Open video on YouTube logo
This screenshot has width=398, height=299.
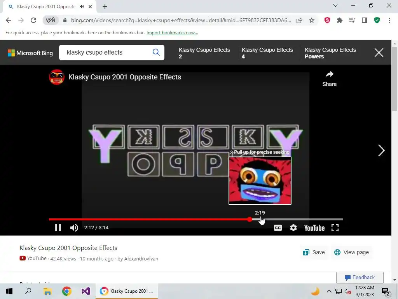click(314, 228)
